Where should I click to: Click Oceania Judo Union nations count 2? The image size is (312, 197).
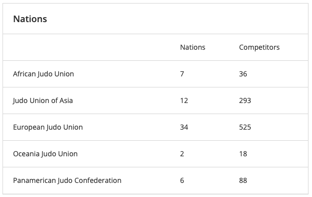coord(182,154)
